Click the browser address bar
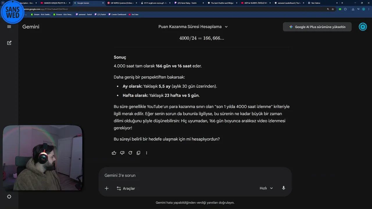 174,9
